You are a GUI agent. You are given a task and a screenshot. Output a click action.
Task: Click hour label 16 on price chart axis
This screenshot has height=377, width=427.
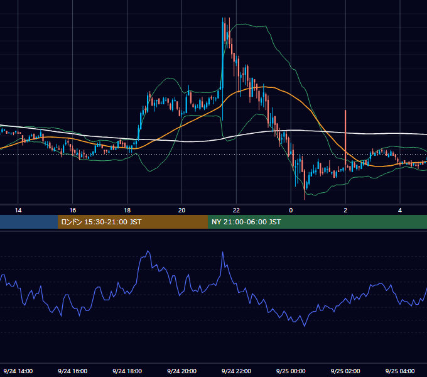coord(72,210)
